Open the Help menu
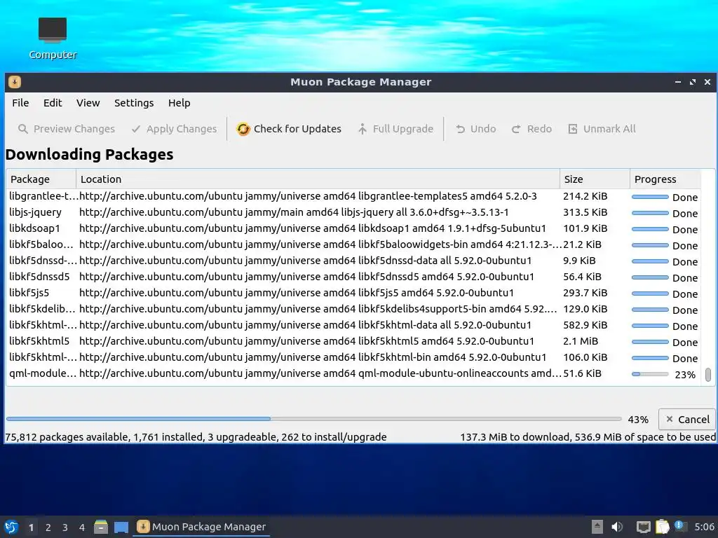This screenshot has height=538, width=718. pos(179,103)
